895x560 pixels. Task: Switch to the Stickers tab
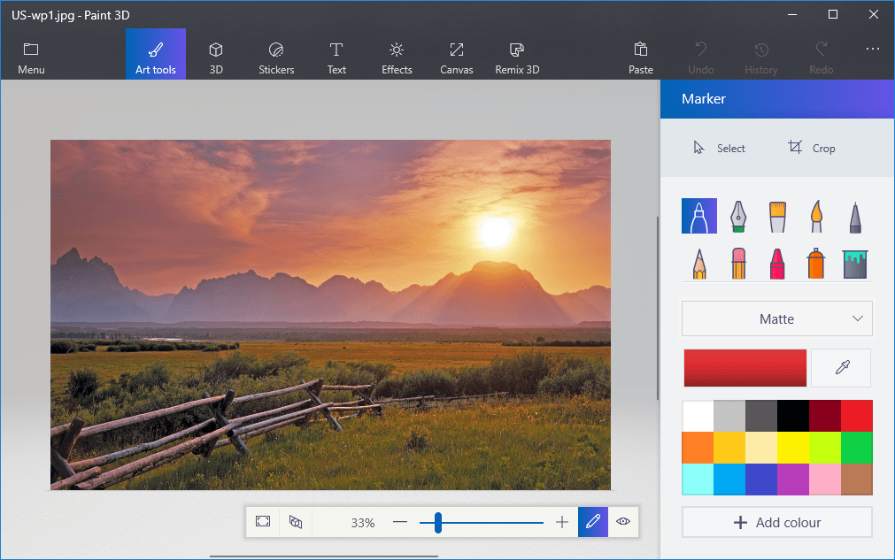276,58
